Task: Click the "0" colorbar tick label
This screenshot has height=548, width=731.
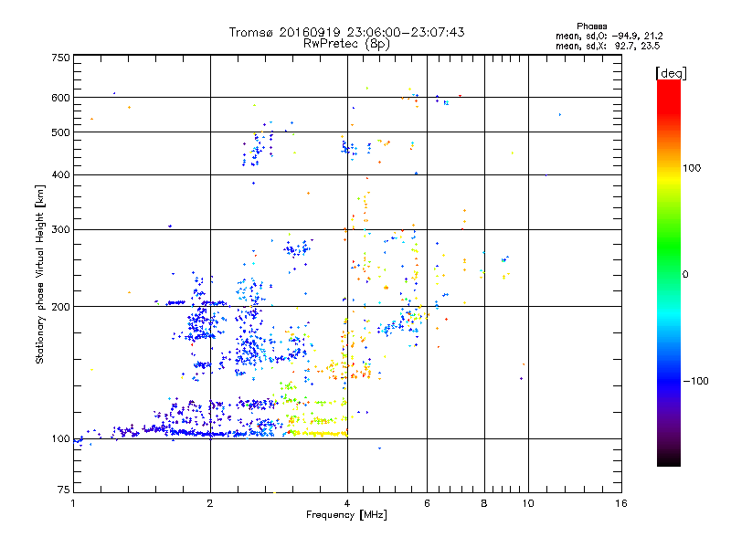Action: (685, 275)
